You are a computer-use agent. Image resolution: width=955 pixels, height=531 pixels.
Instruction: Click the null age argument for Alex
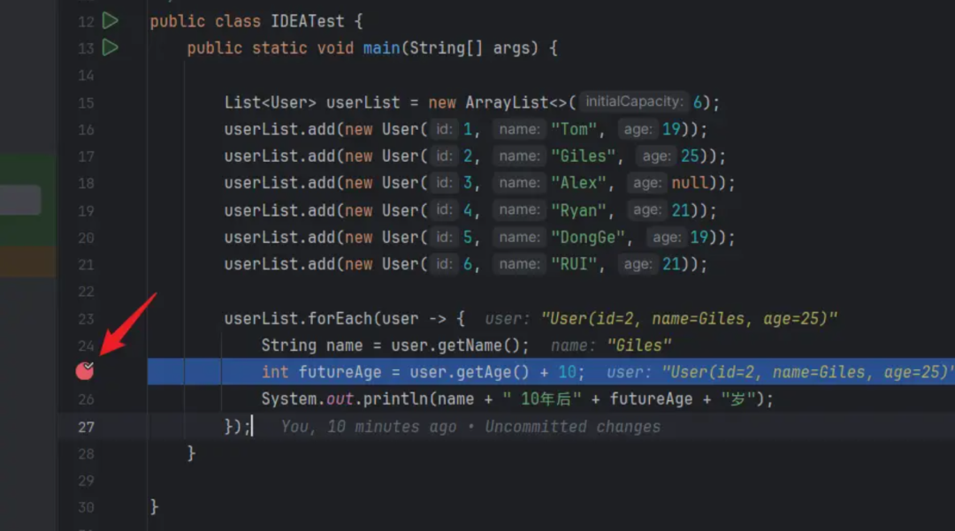coord(690,183)
